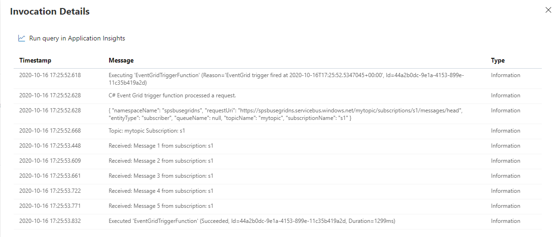The height and width of the screenshot is (237, 555).
Task: Close the Invocation Details panel
Action: [x=548, y=10]
